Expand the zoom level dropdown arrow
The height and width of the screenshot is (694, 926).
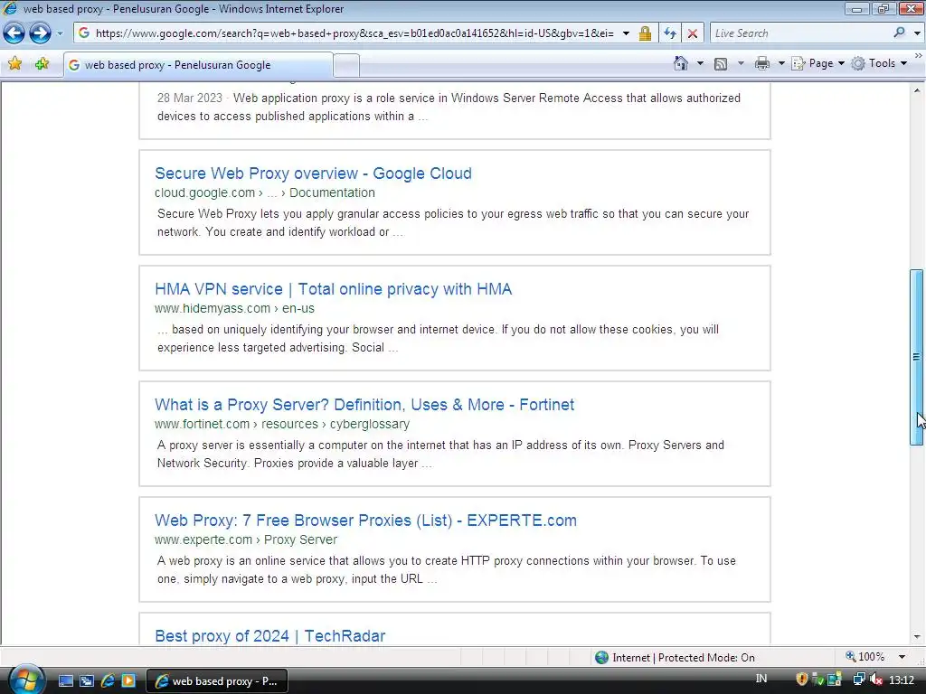click(902, 657)
